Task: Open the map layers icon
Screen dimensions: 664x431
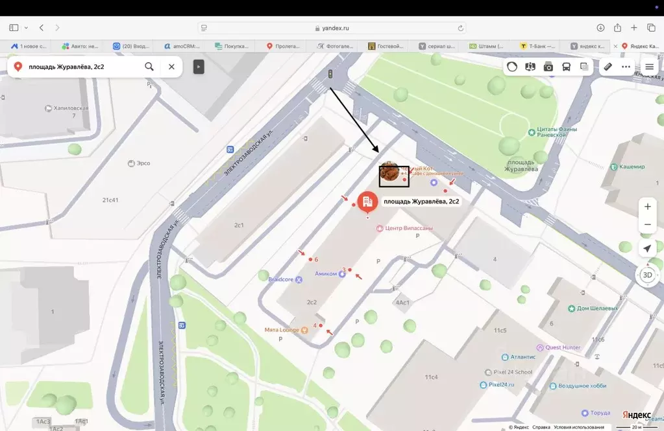Action: point(584,67)
